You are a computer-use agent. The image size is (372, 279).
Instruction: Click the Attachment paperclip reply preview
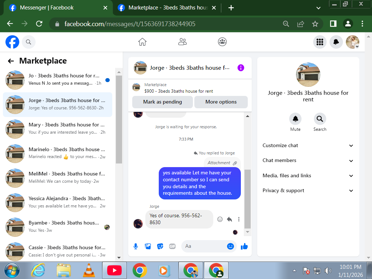(222, 163)
